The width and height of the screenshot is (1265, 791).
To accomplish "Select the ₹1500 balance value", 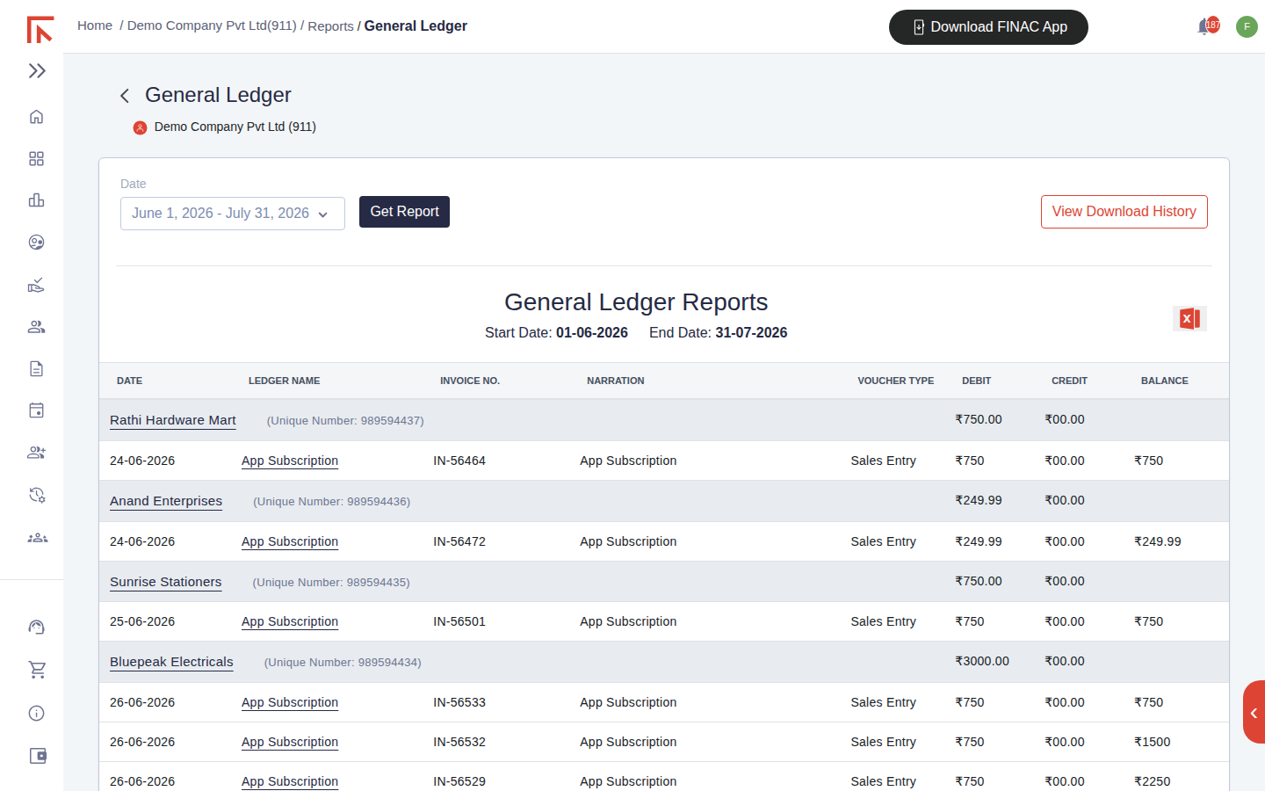I will (x=1153, y=742).
